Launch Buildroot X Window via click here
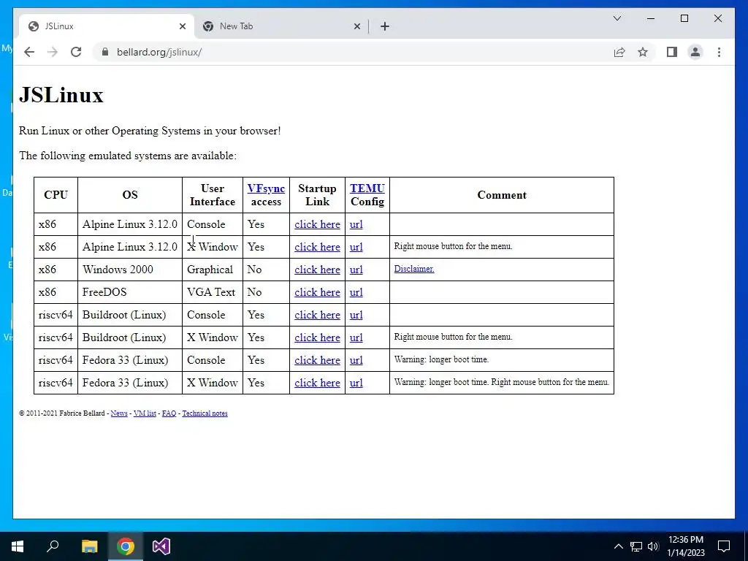 coord(317,337)
